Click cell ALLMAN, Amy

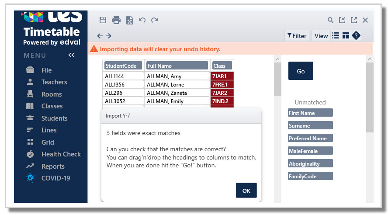(x=177, y=76)
